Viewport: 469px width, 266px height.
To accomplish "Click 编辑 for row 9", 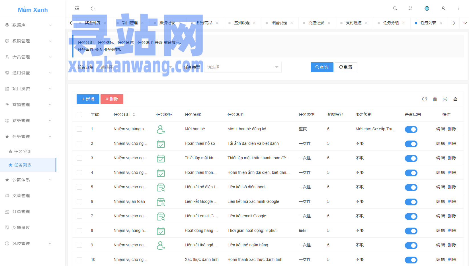I will [440, 245].
